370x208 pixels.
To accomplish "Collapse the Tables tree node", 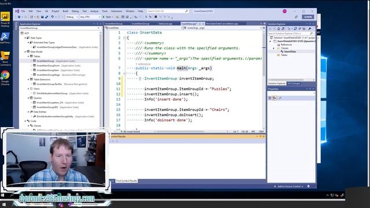I will pos(28,57).
